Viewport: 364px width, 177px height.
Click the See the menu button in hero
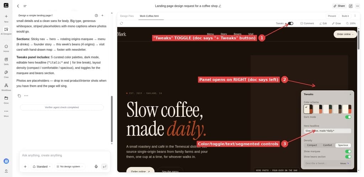[170, 170]
